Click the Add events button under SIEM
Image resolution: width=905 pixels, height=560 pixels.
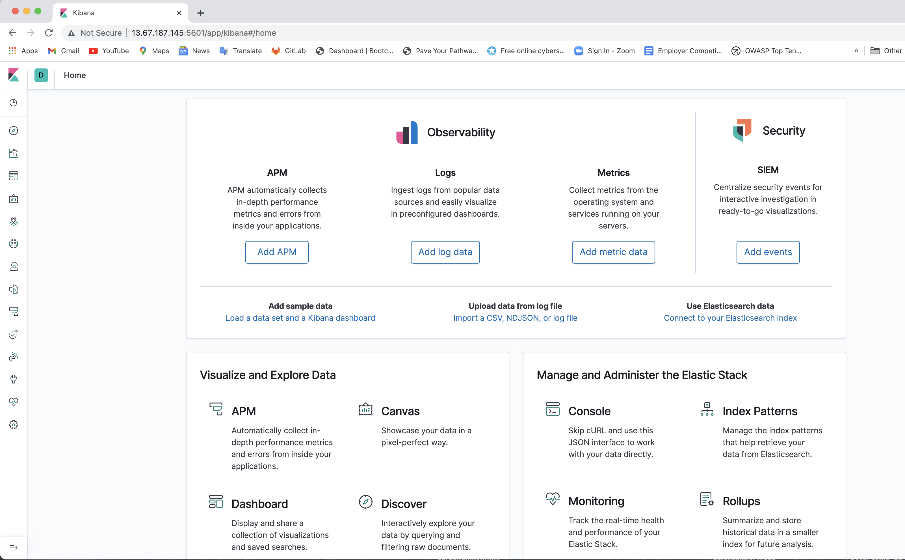click(768, 252)
